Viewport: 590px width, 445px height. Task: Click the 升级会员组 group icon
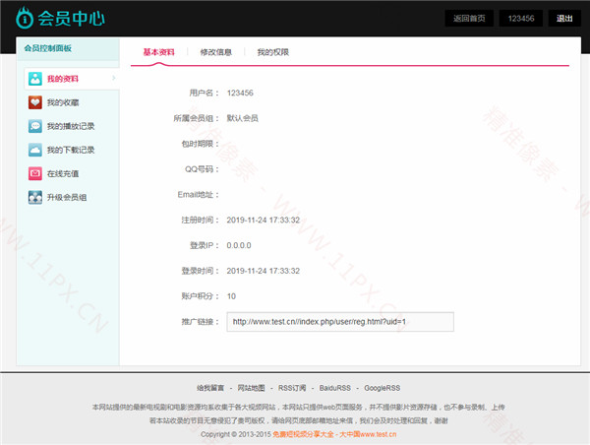pos(34,197)
